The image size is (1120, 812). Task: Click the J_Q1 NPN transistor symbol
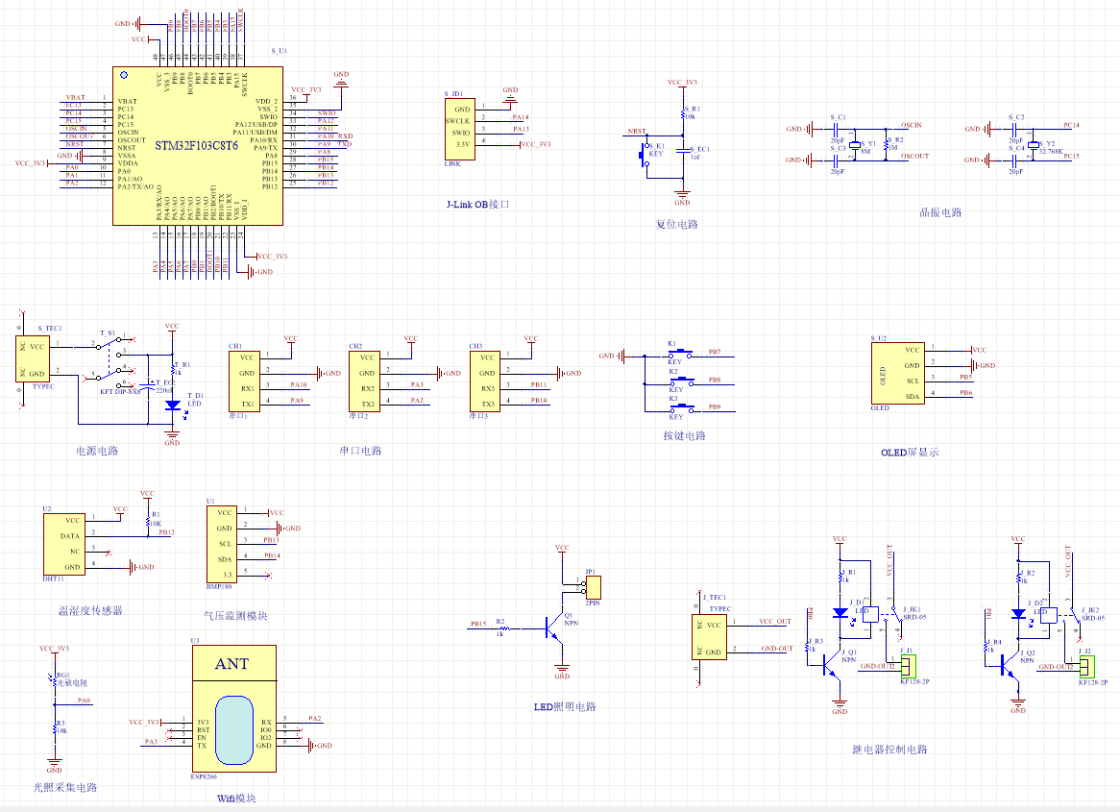pos(832,666)
